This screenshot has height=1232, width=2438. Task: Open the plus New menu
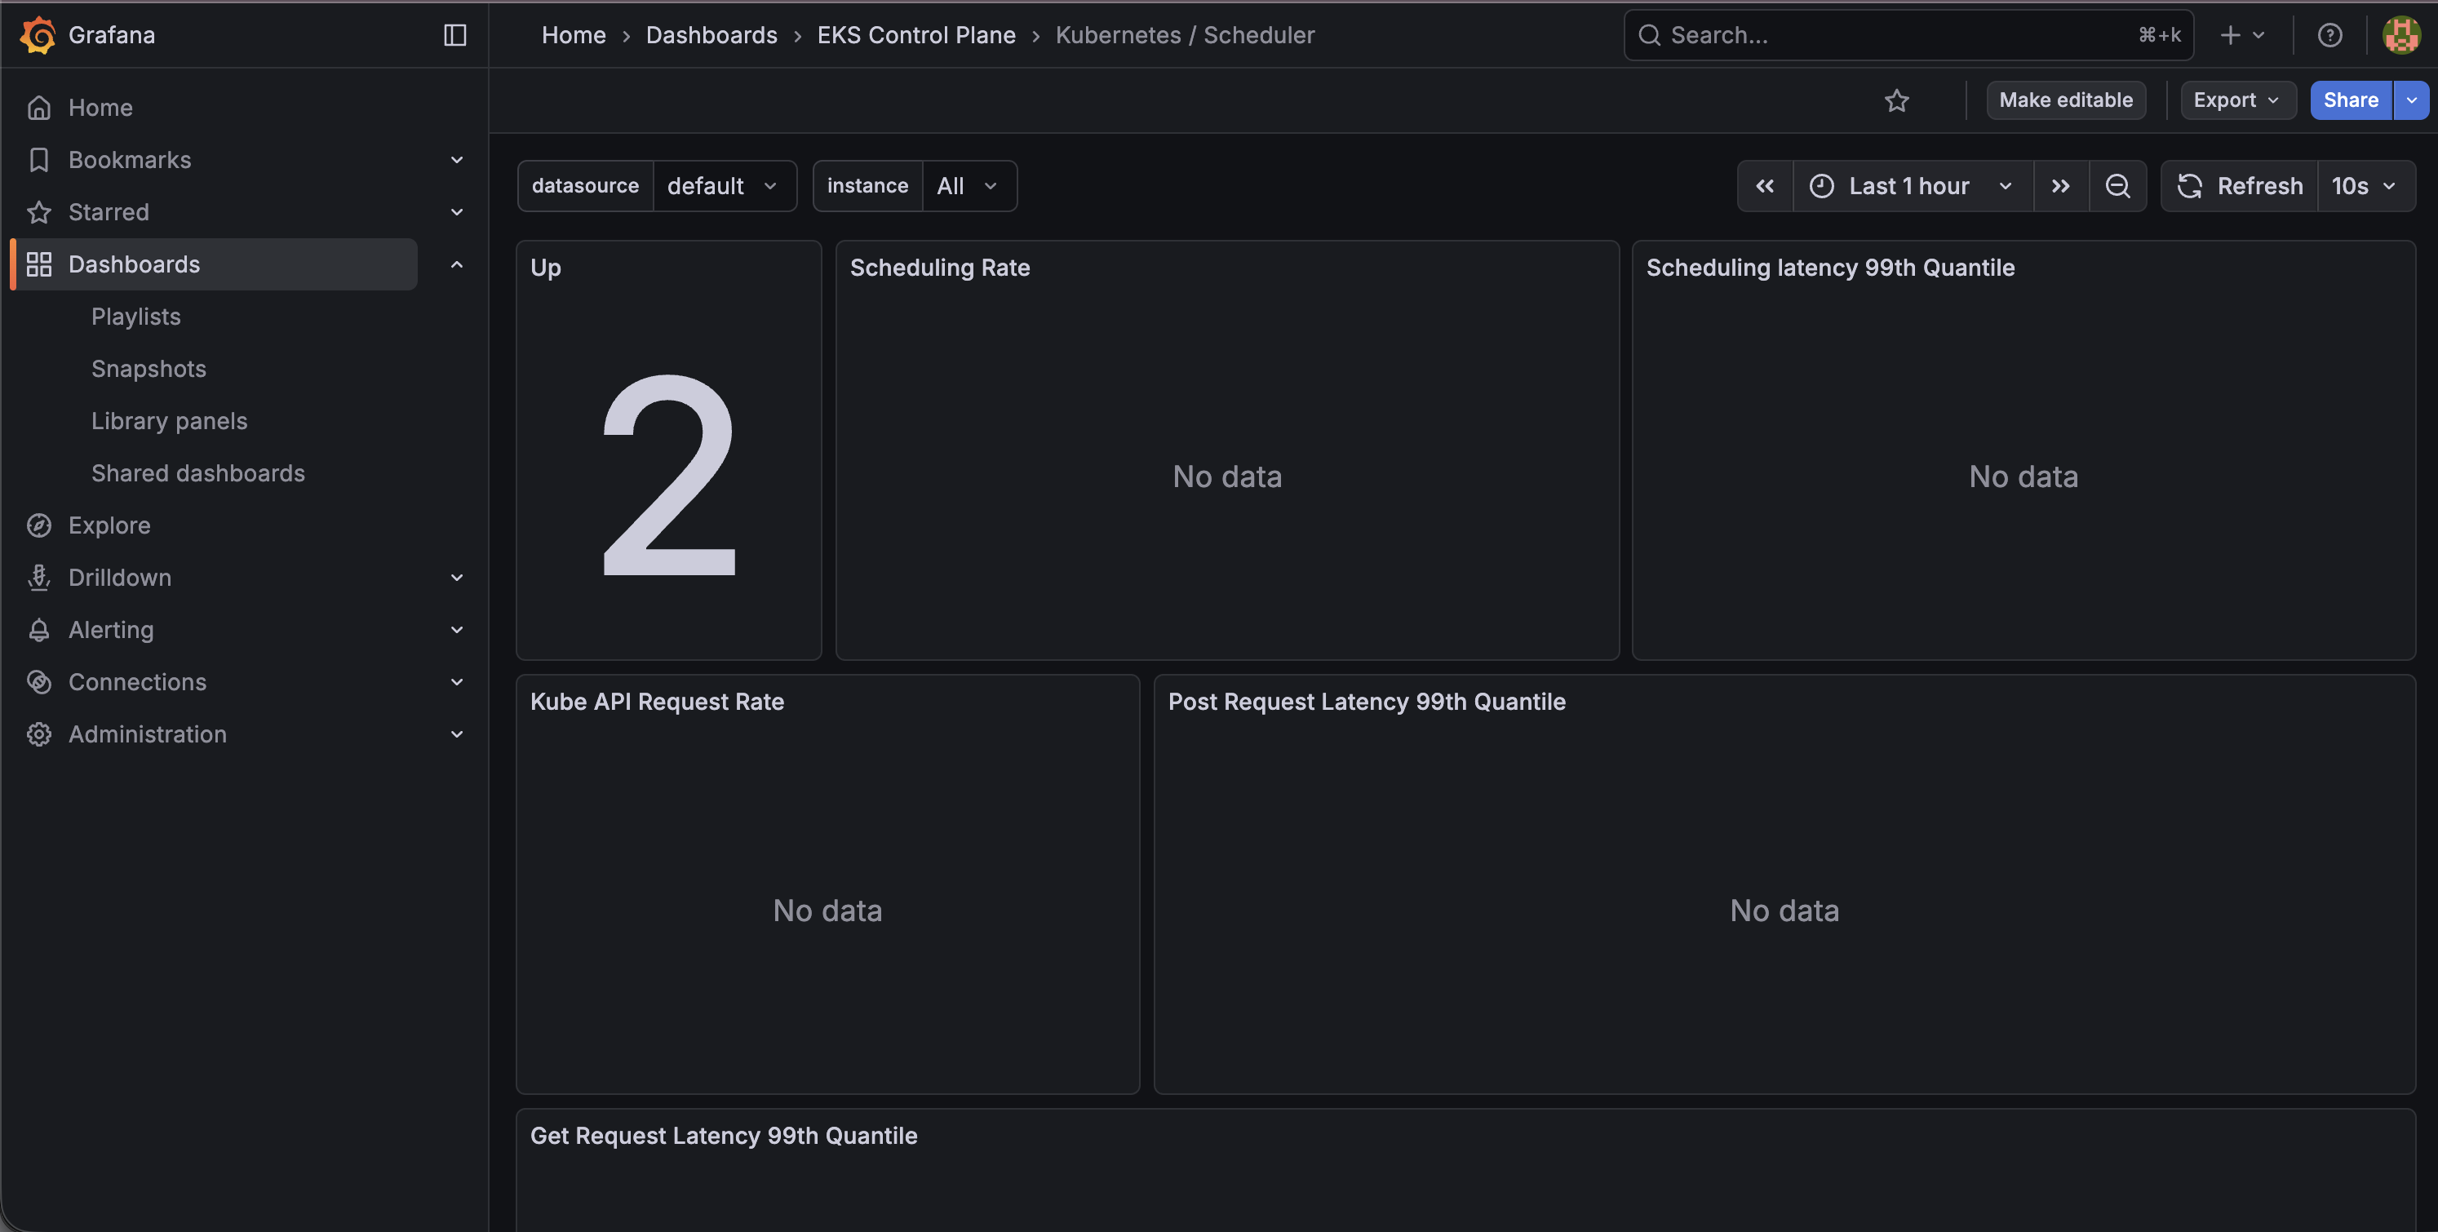[2242, 35]
